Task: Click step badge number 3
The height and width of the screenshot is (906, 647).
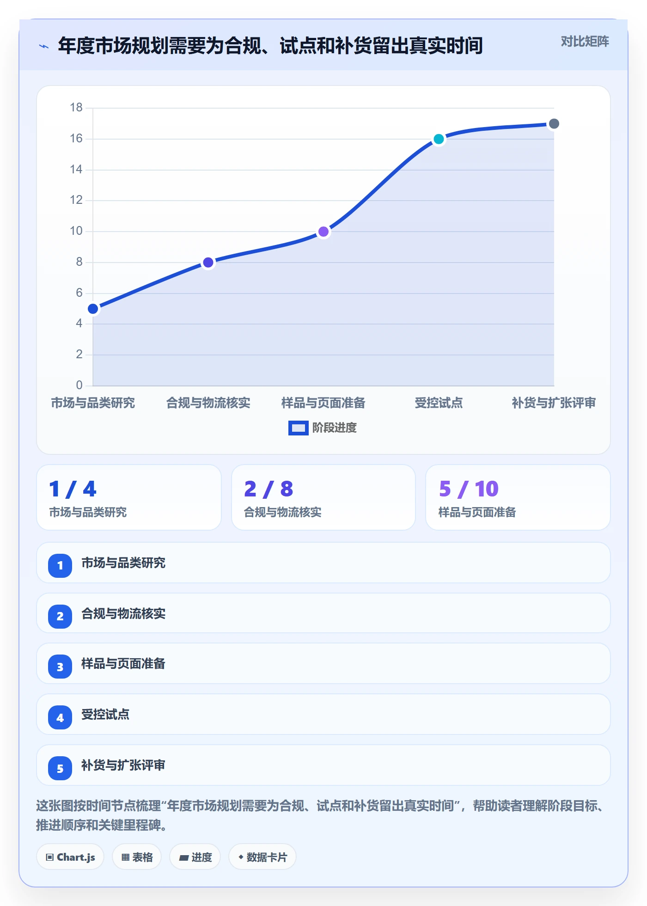Action: pyautogui.click(x=60, y=667)
